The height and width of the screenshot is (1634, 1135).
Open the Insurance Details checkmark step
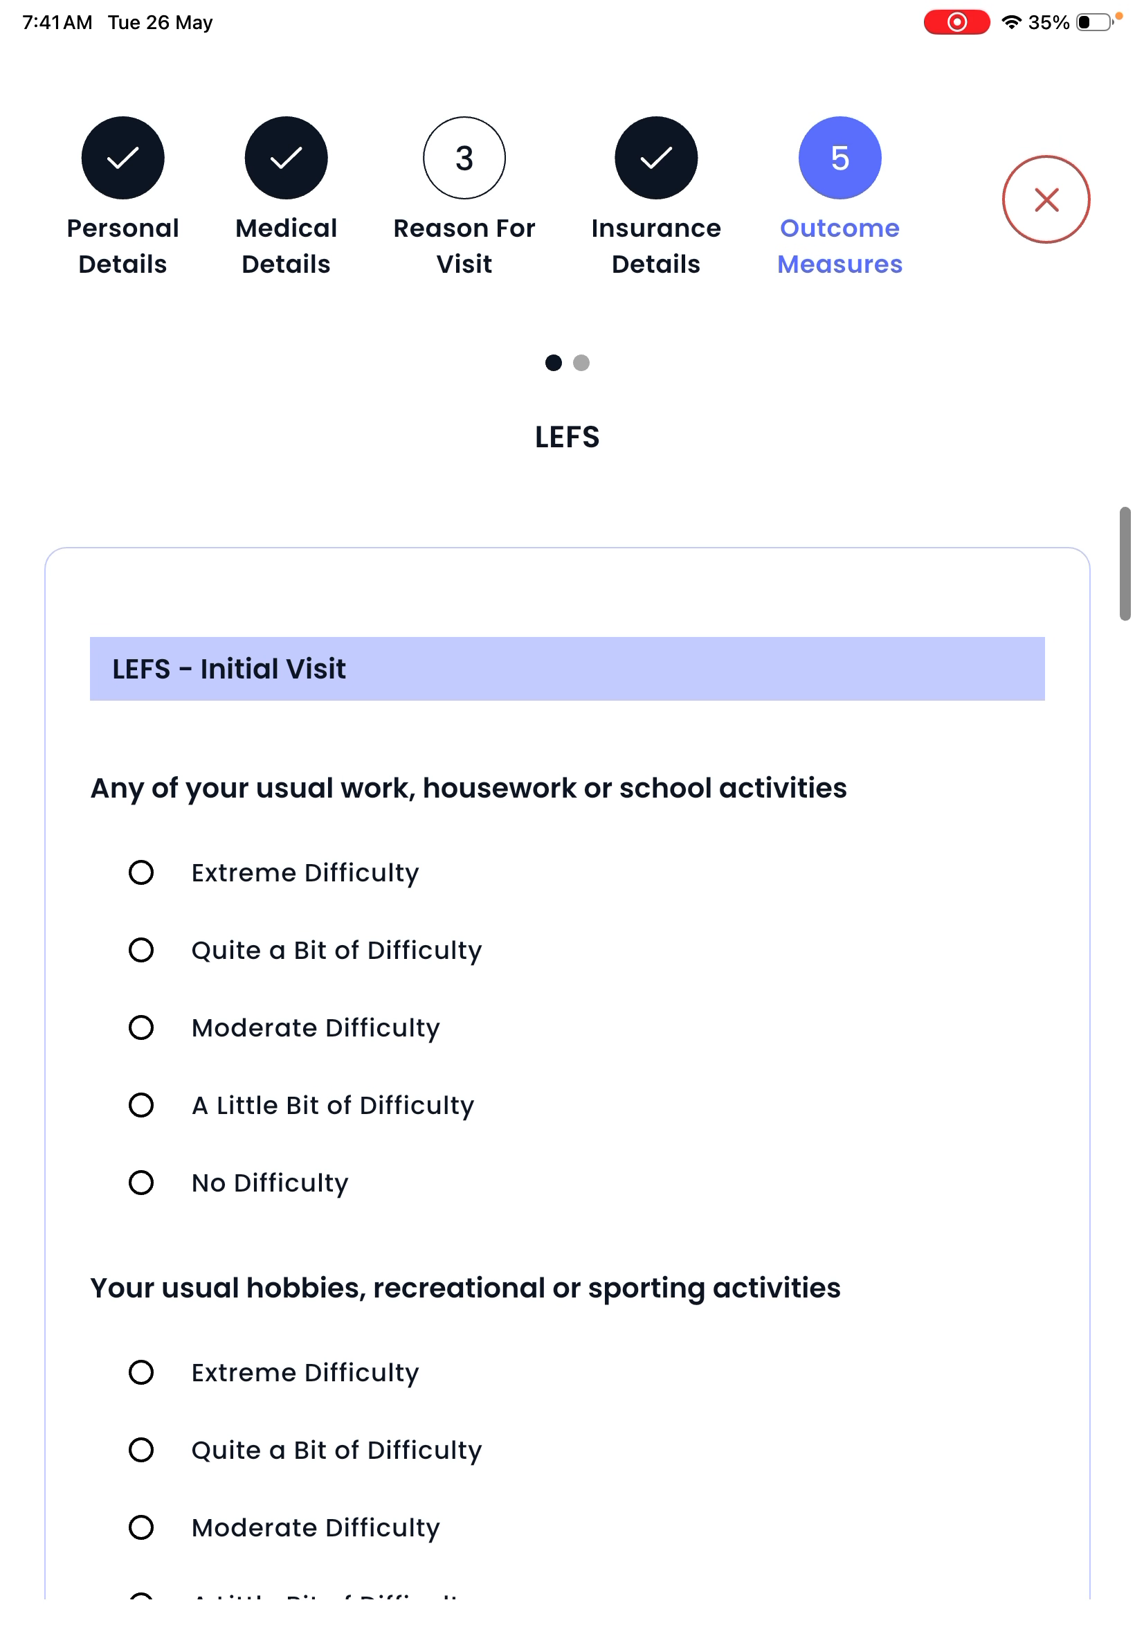tap(656, 158)
